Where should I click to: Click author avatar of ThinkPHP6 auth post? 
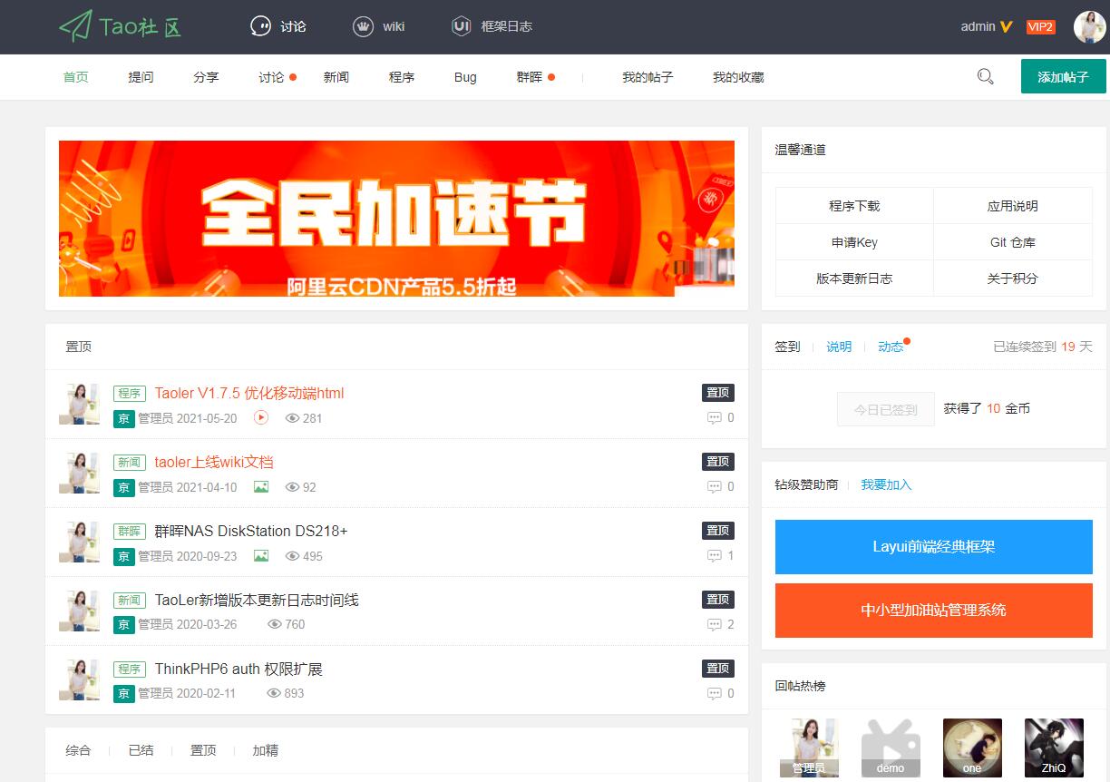pos(79,679)
